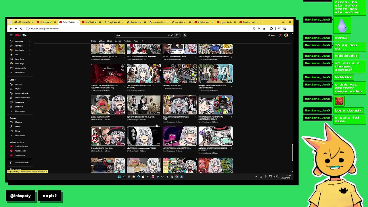Select the Posts channel tab
The width and height of the screenshot is (368, 207).
click(x=136, y=41)
